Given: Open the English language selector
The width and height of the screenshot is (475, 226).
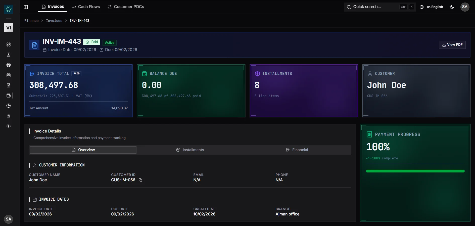Looking at the screenshot, I should (x=432, y=7).
